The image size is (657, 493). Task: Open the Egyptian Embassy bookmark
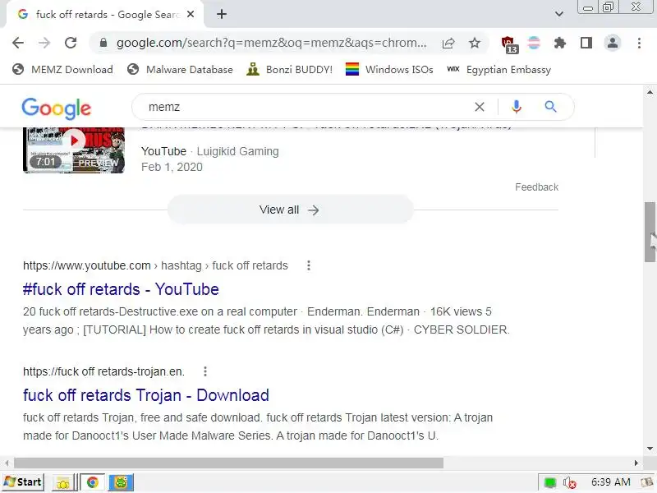498,70
